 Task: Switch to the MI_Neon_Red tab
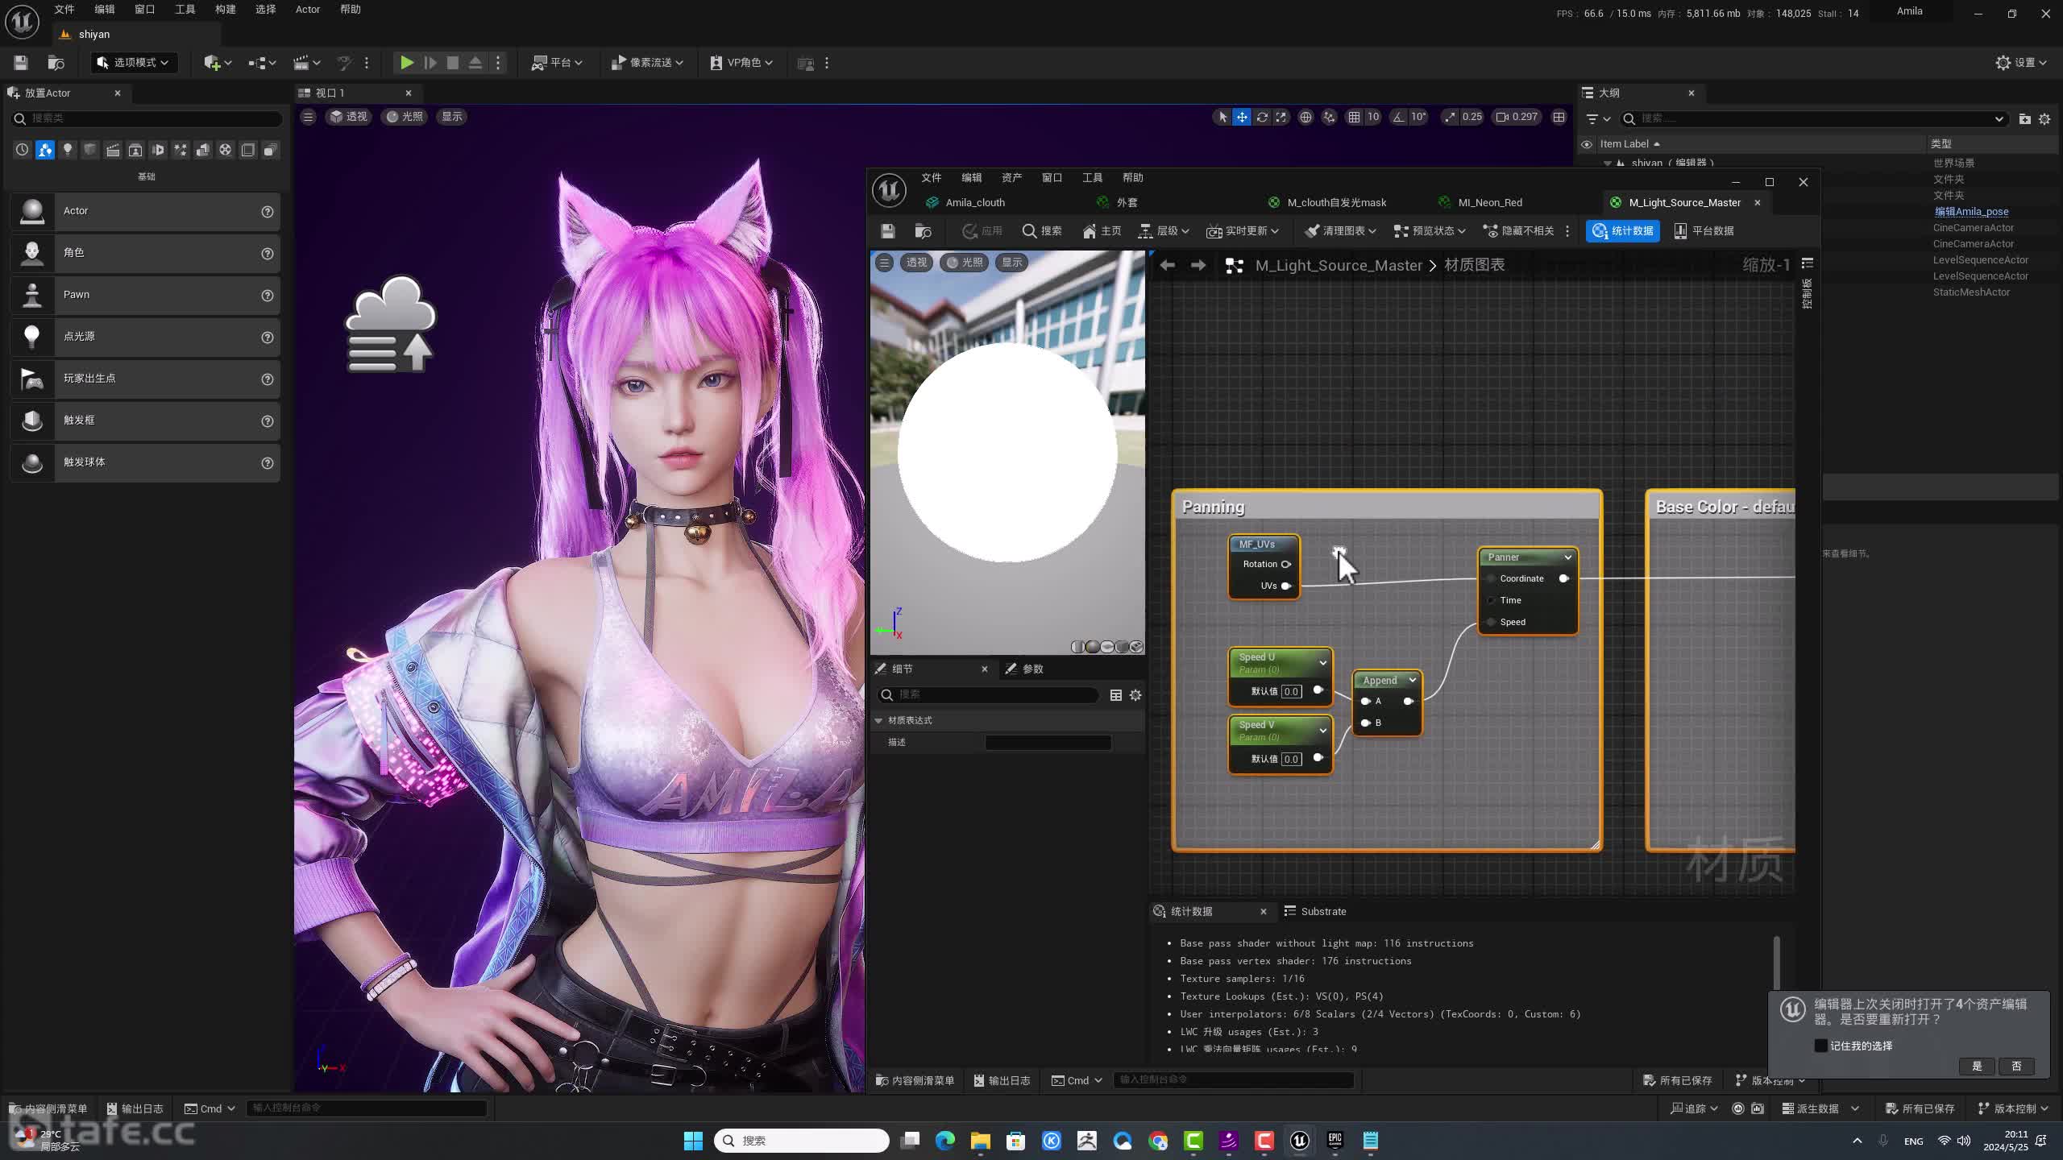pos(1489,202)
